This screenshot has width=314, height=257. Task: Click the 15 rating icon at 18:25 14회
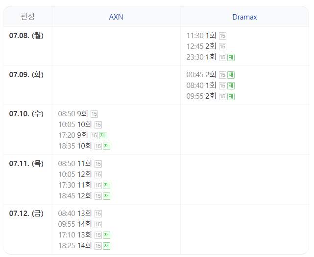tap(98, 246)
